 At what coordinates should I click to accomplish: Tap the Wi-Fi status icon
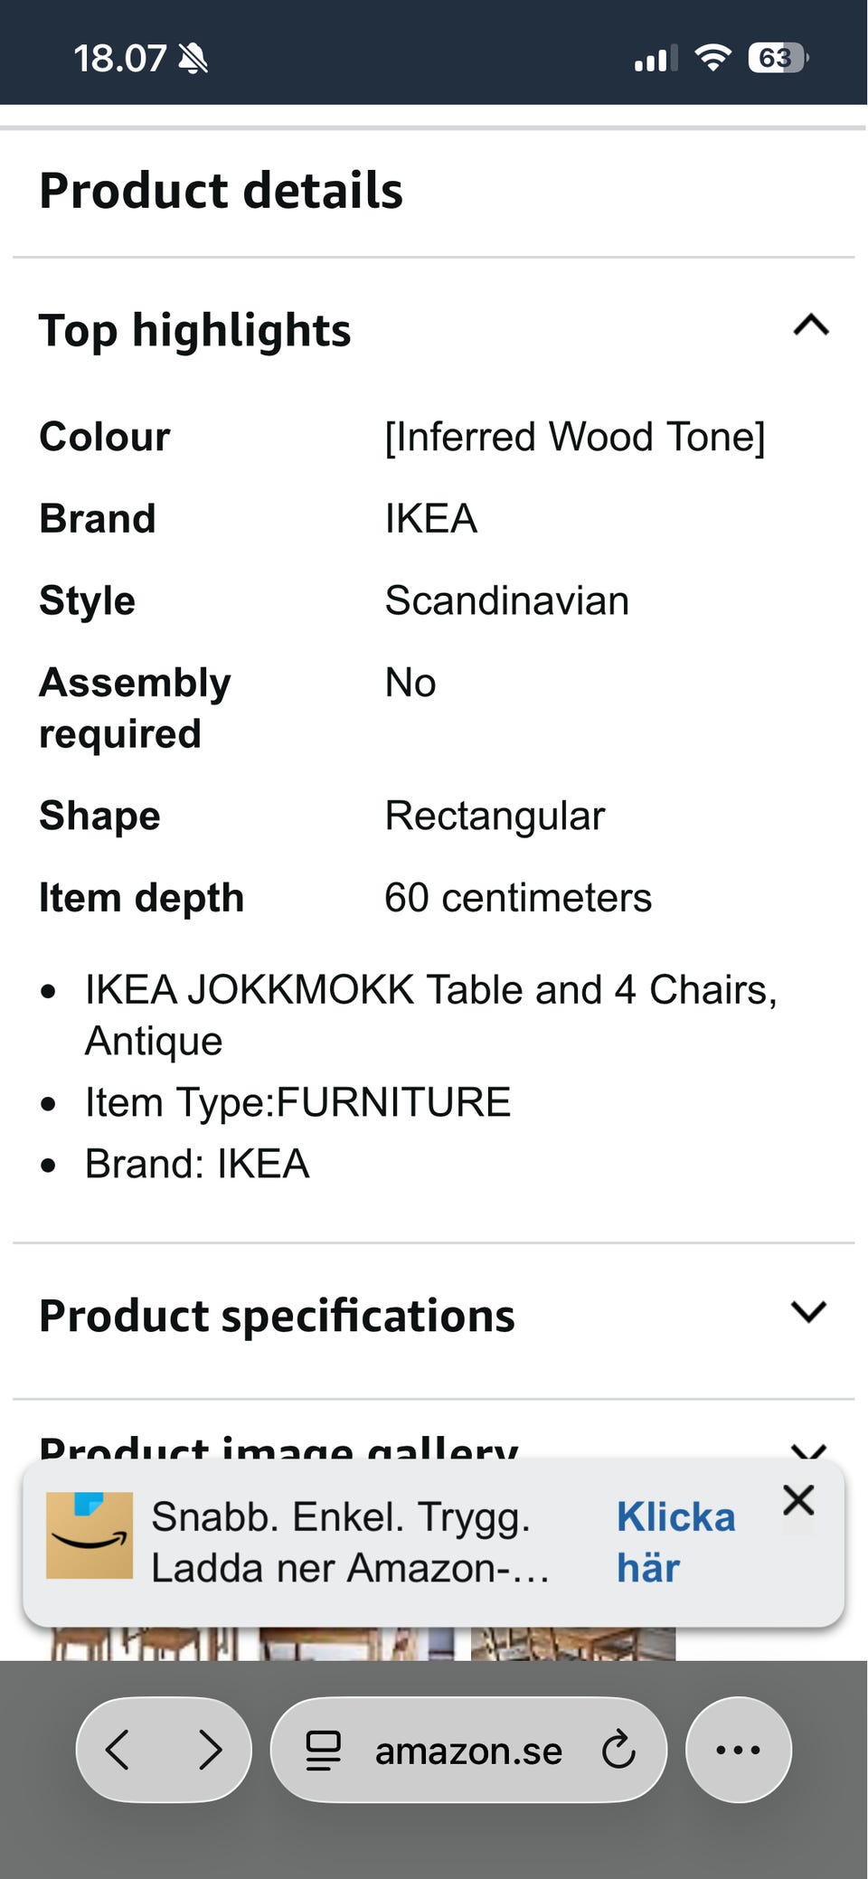pyautogui.click(x=712, y=59)
